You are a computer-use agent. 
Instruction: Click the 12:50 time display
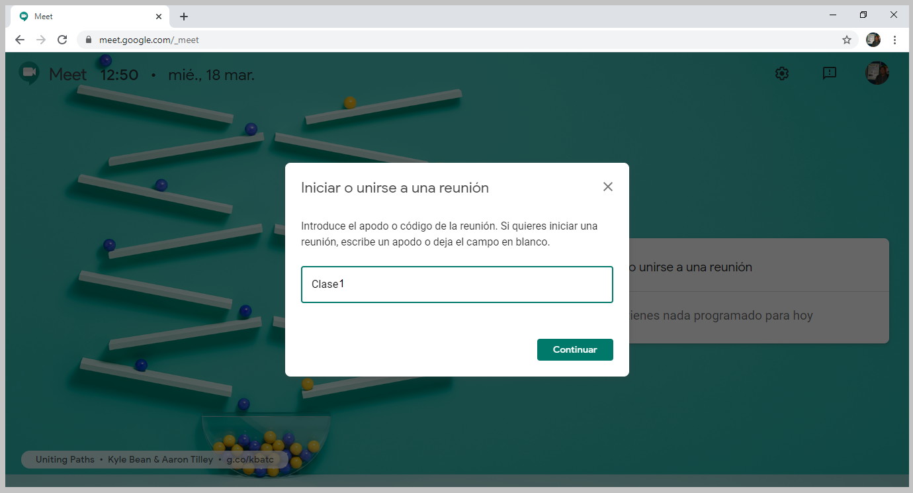(x=119, y=75)
